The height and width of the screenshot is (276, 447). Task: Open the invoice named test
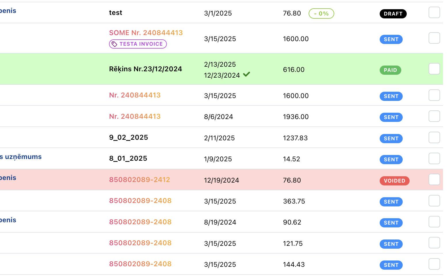116,13
